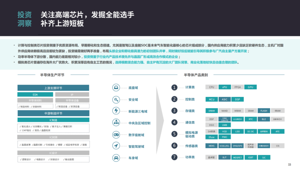Click the MCU chip label
Viewport: 300px width, 169px height.
(x=211, y=99)
